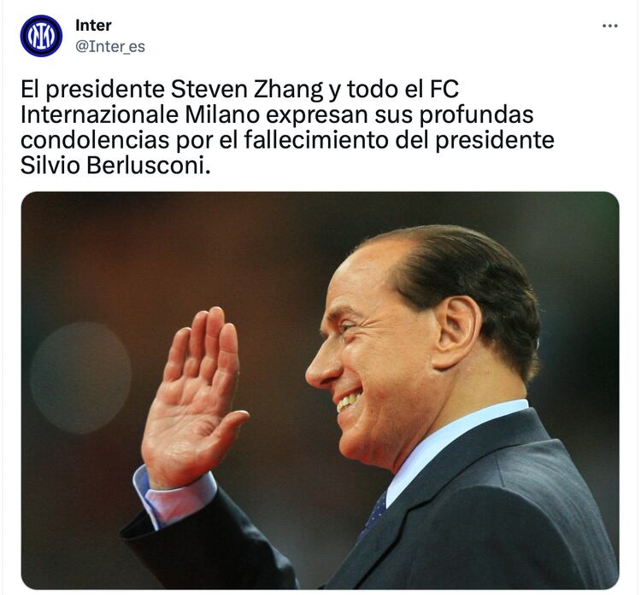This screenshot has height=595, width=641.
Task: Visit the @Inter_es handle
Action: tap(110, 47)
